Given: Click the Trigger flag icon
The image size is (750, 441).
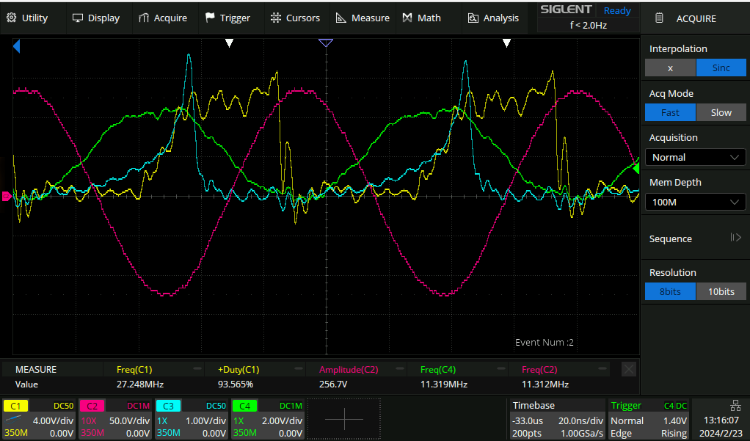Looking at the screenshot, I should point(211,18).
